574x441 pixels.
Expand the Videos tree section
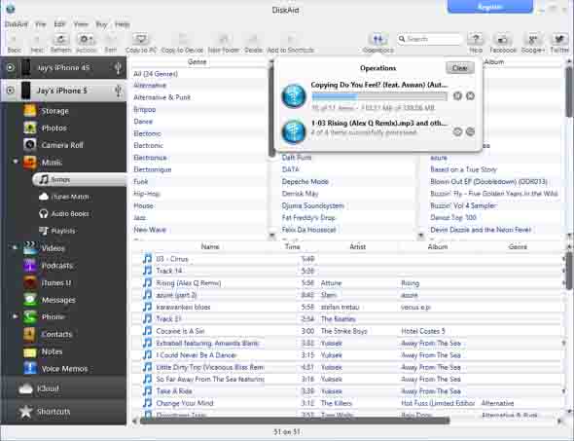click(x=15, y=248)
